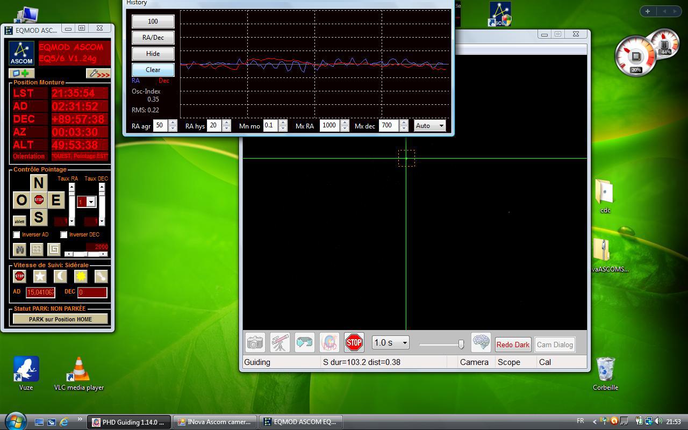Open the Vuze desktop shortcut
The width and height of the screenshot is (688, 430).
26,373
